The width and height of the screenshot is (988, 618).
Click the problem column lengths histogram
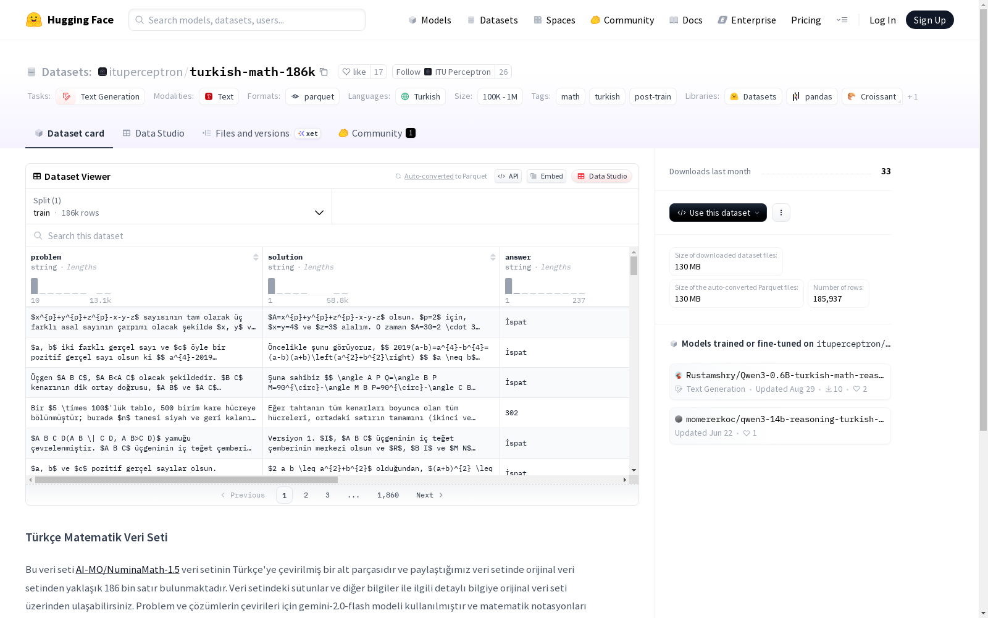(x=71, y=286)
